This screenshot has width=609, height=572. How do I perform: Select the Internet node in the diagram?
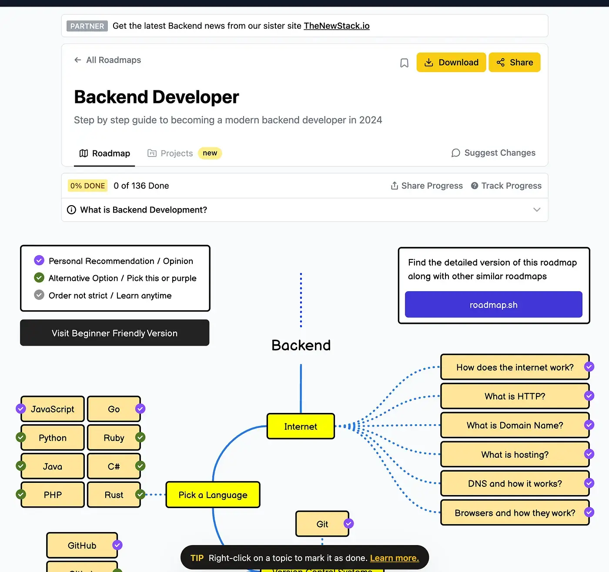pos(300,426)
